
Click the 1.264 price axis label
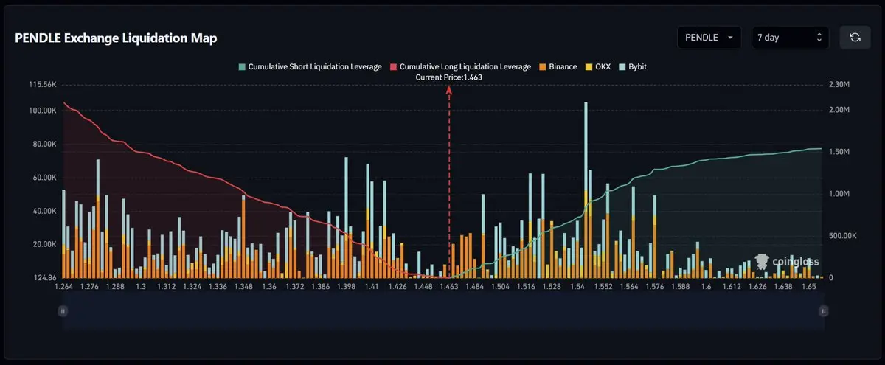tap(65, 287)
